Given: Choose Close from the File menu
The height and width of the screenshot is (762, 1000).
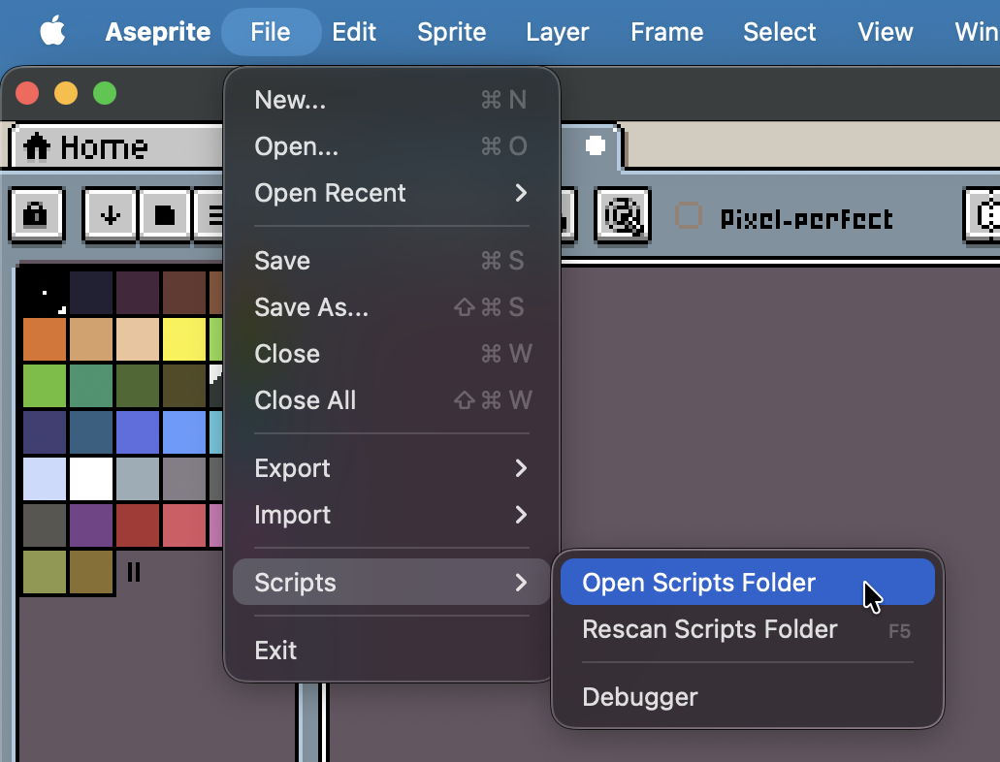Looking at the screenshot, I should (392, 353).
